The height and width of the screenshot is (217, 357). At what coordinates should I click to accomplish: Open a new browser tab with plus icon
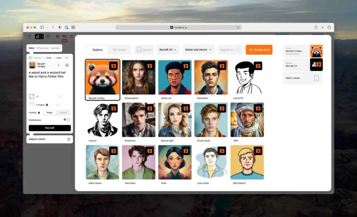[x=322, y=27]
